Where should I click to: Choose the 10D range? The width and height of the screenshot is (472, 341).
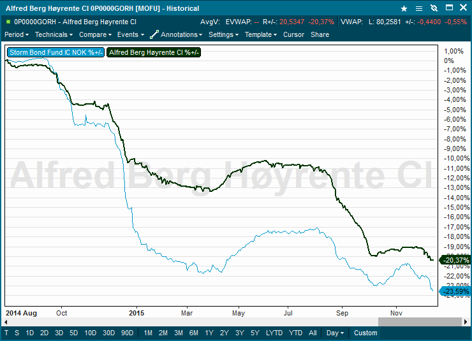(x=91, y=333)
